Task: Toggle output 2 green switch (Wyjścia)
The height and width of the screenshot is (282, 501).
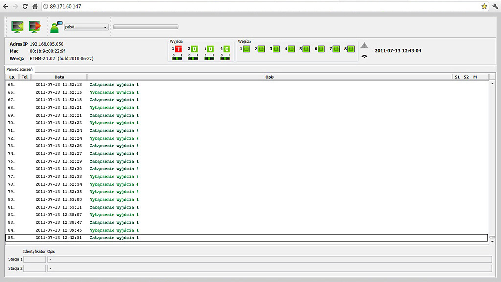Action: pyautogui.click(x=194, y=49)
